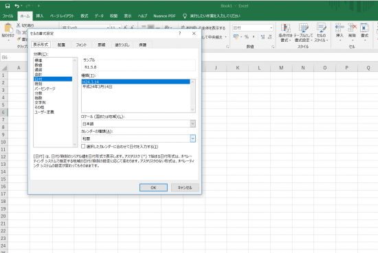Select the H24.3.14 date type

click(x=135, y=82)
